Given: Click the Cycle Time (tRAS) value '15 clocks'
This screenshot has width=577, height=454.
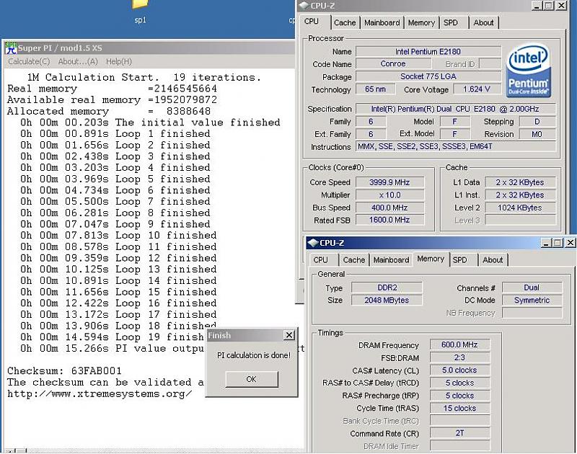Looking at the screenshot, I should tap(459, 408).
